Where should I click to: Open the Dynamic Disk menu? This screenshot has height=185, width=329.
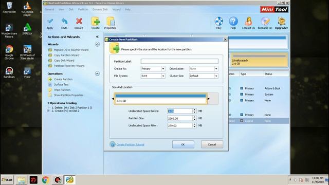(x=100, y=9)
